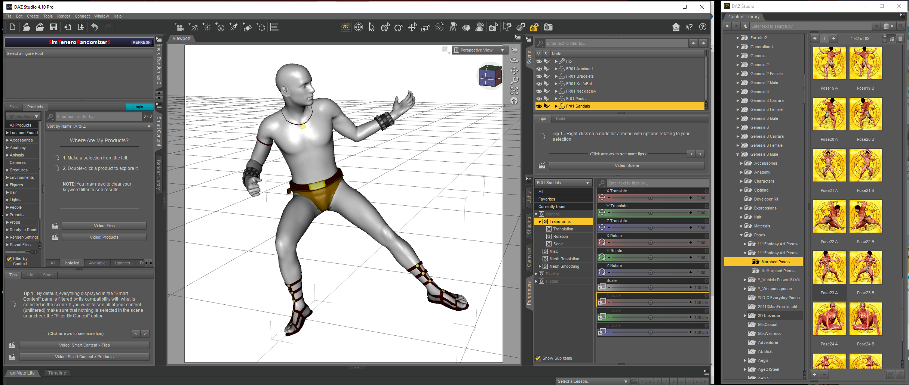This screenshot has width=909, height=385.
Task: Expand the FR01 Armband scene node
Action: (x=556, y=69)
